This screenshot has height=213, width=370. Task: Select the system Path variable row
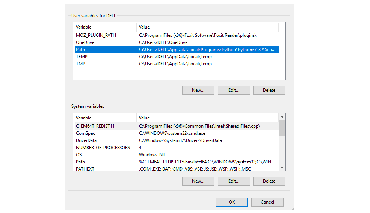[x=177, y=162]
